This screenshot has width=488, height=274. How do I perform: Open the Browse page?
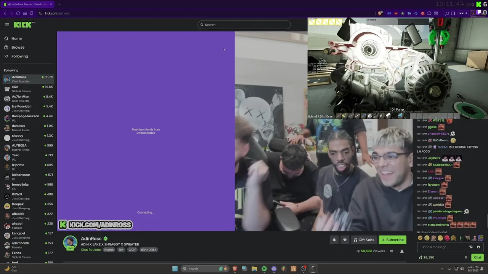(x=18, y=47)
